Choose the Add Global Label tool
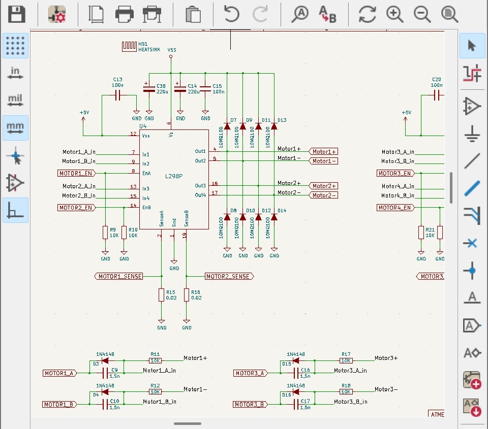The image size is (488, 429). coord(472,325)
